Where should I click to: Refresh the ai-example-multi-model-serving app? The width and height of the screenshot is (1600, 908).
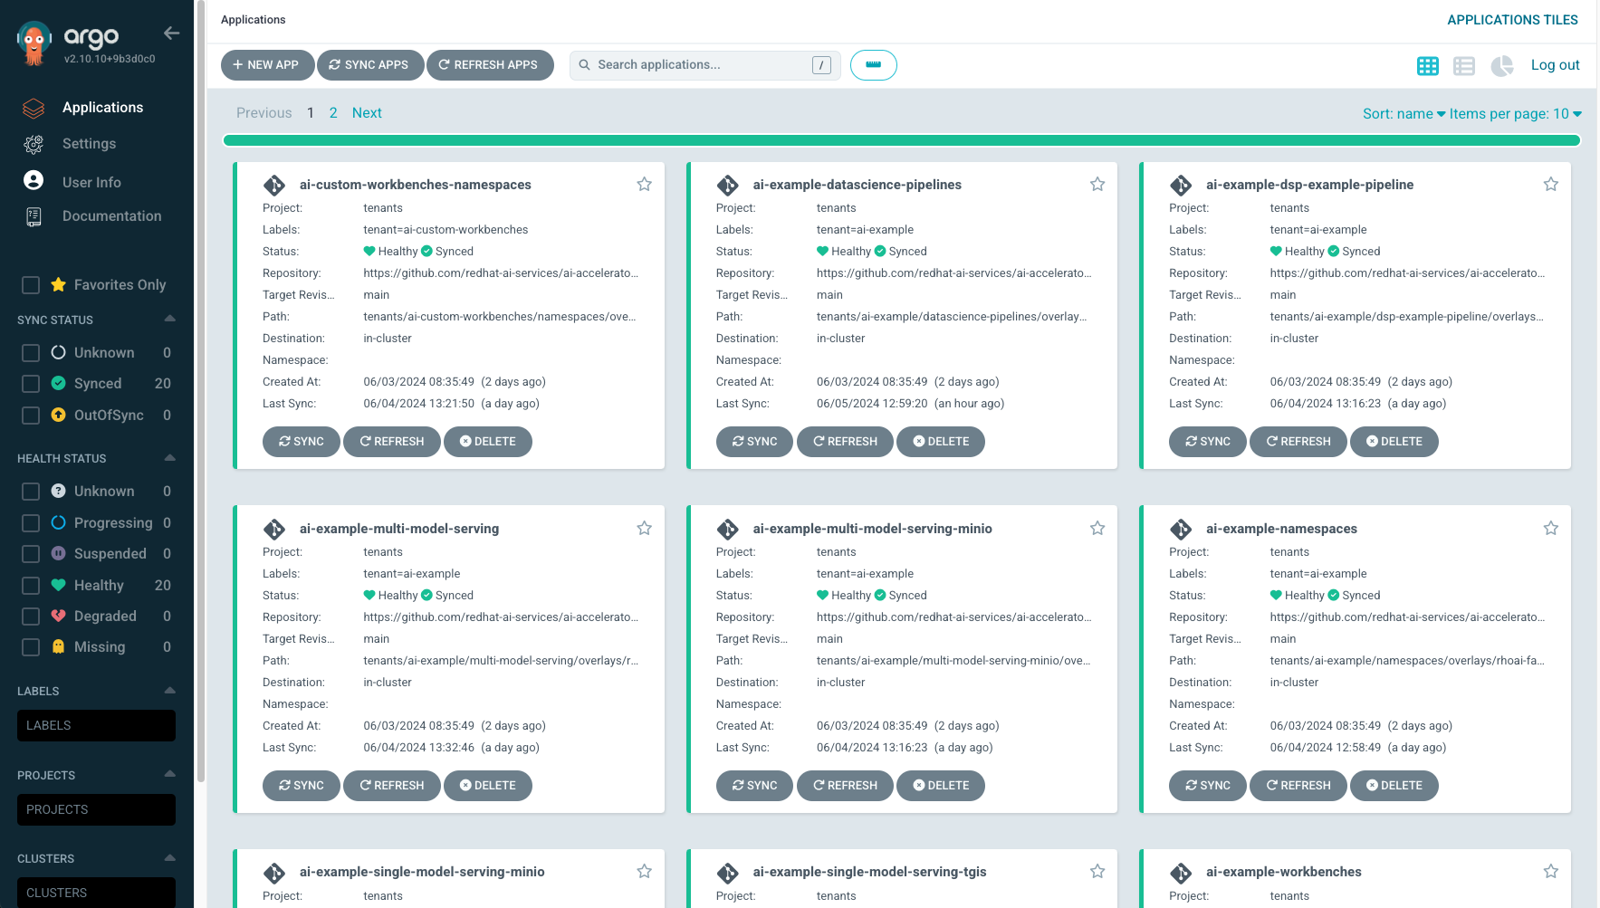pos(392,786)
